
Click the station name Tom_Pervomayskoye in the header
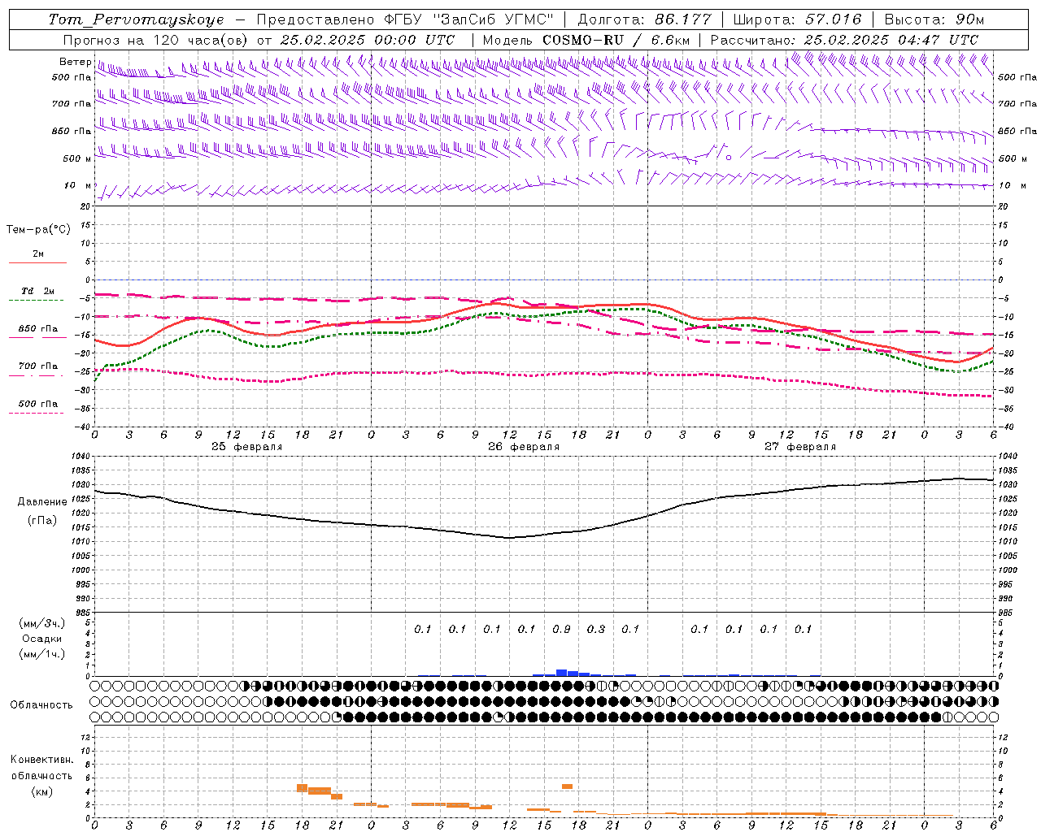pos(136,19)
